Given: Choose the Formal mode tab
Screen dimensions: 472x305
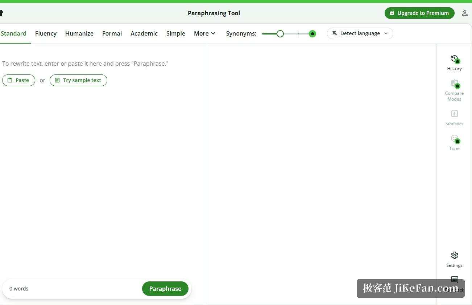Looking at the screenshot, I should point(112,33).
